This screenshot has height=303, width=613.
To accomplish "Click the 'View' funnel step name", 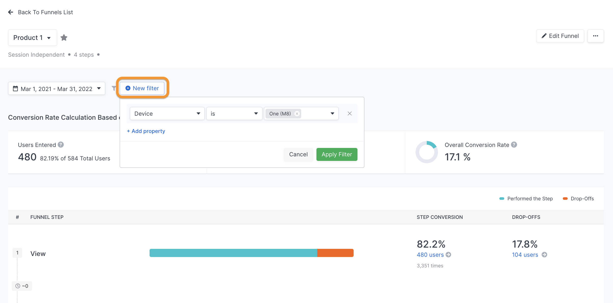I will point(38,254).
